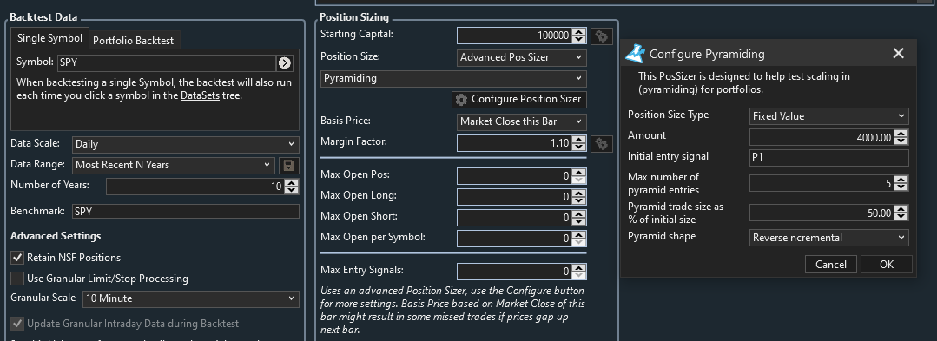Click the Configure Pyramiding dialog logo icon

[635, 54]
